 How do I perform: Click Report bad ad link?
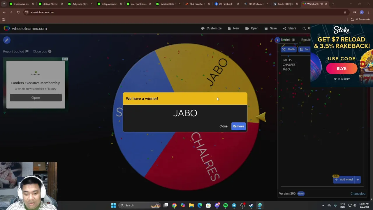point(16,51)
